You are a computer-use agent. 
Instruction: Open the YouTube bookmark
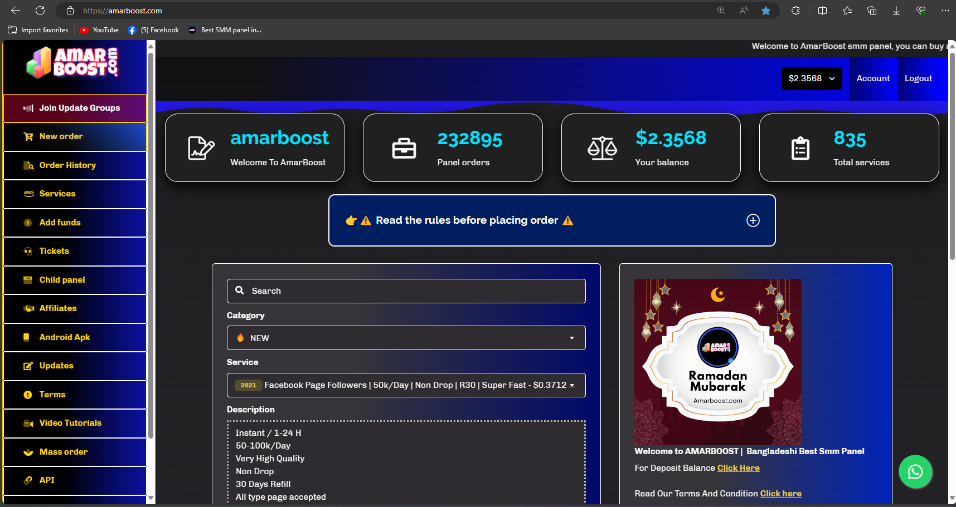click(x=99, y=30)
